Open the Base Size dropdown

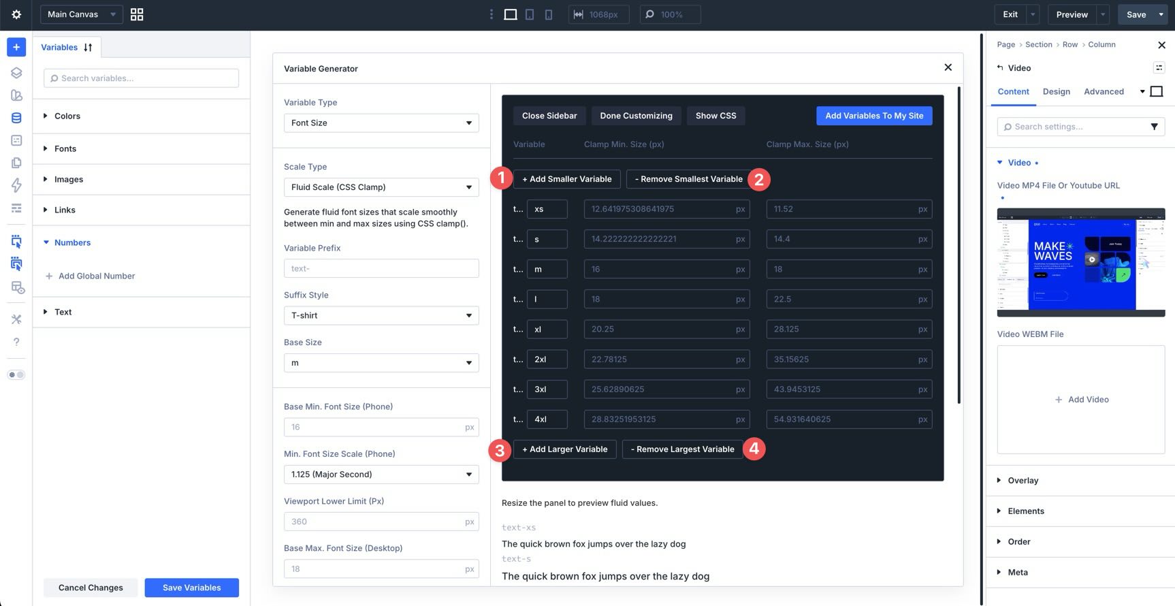coord(381,363)
